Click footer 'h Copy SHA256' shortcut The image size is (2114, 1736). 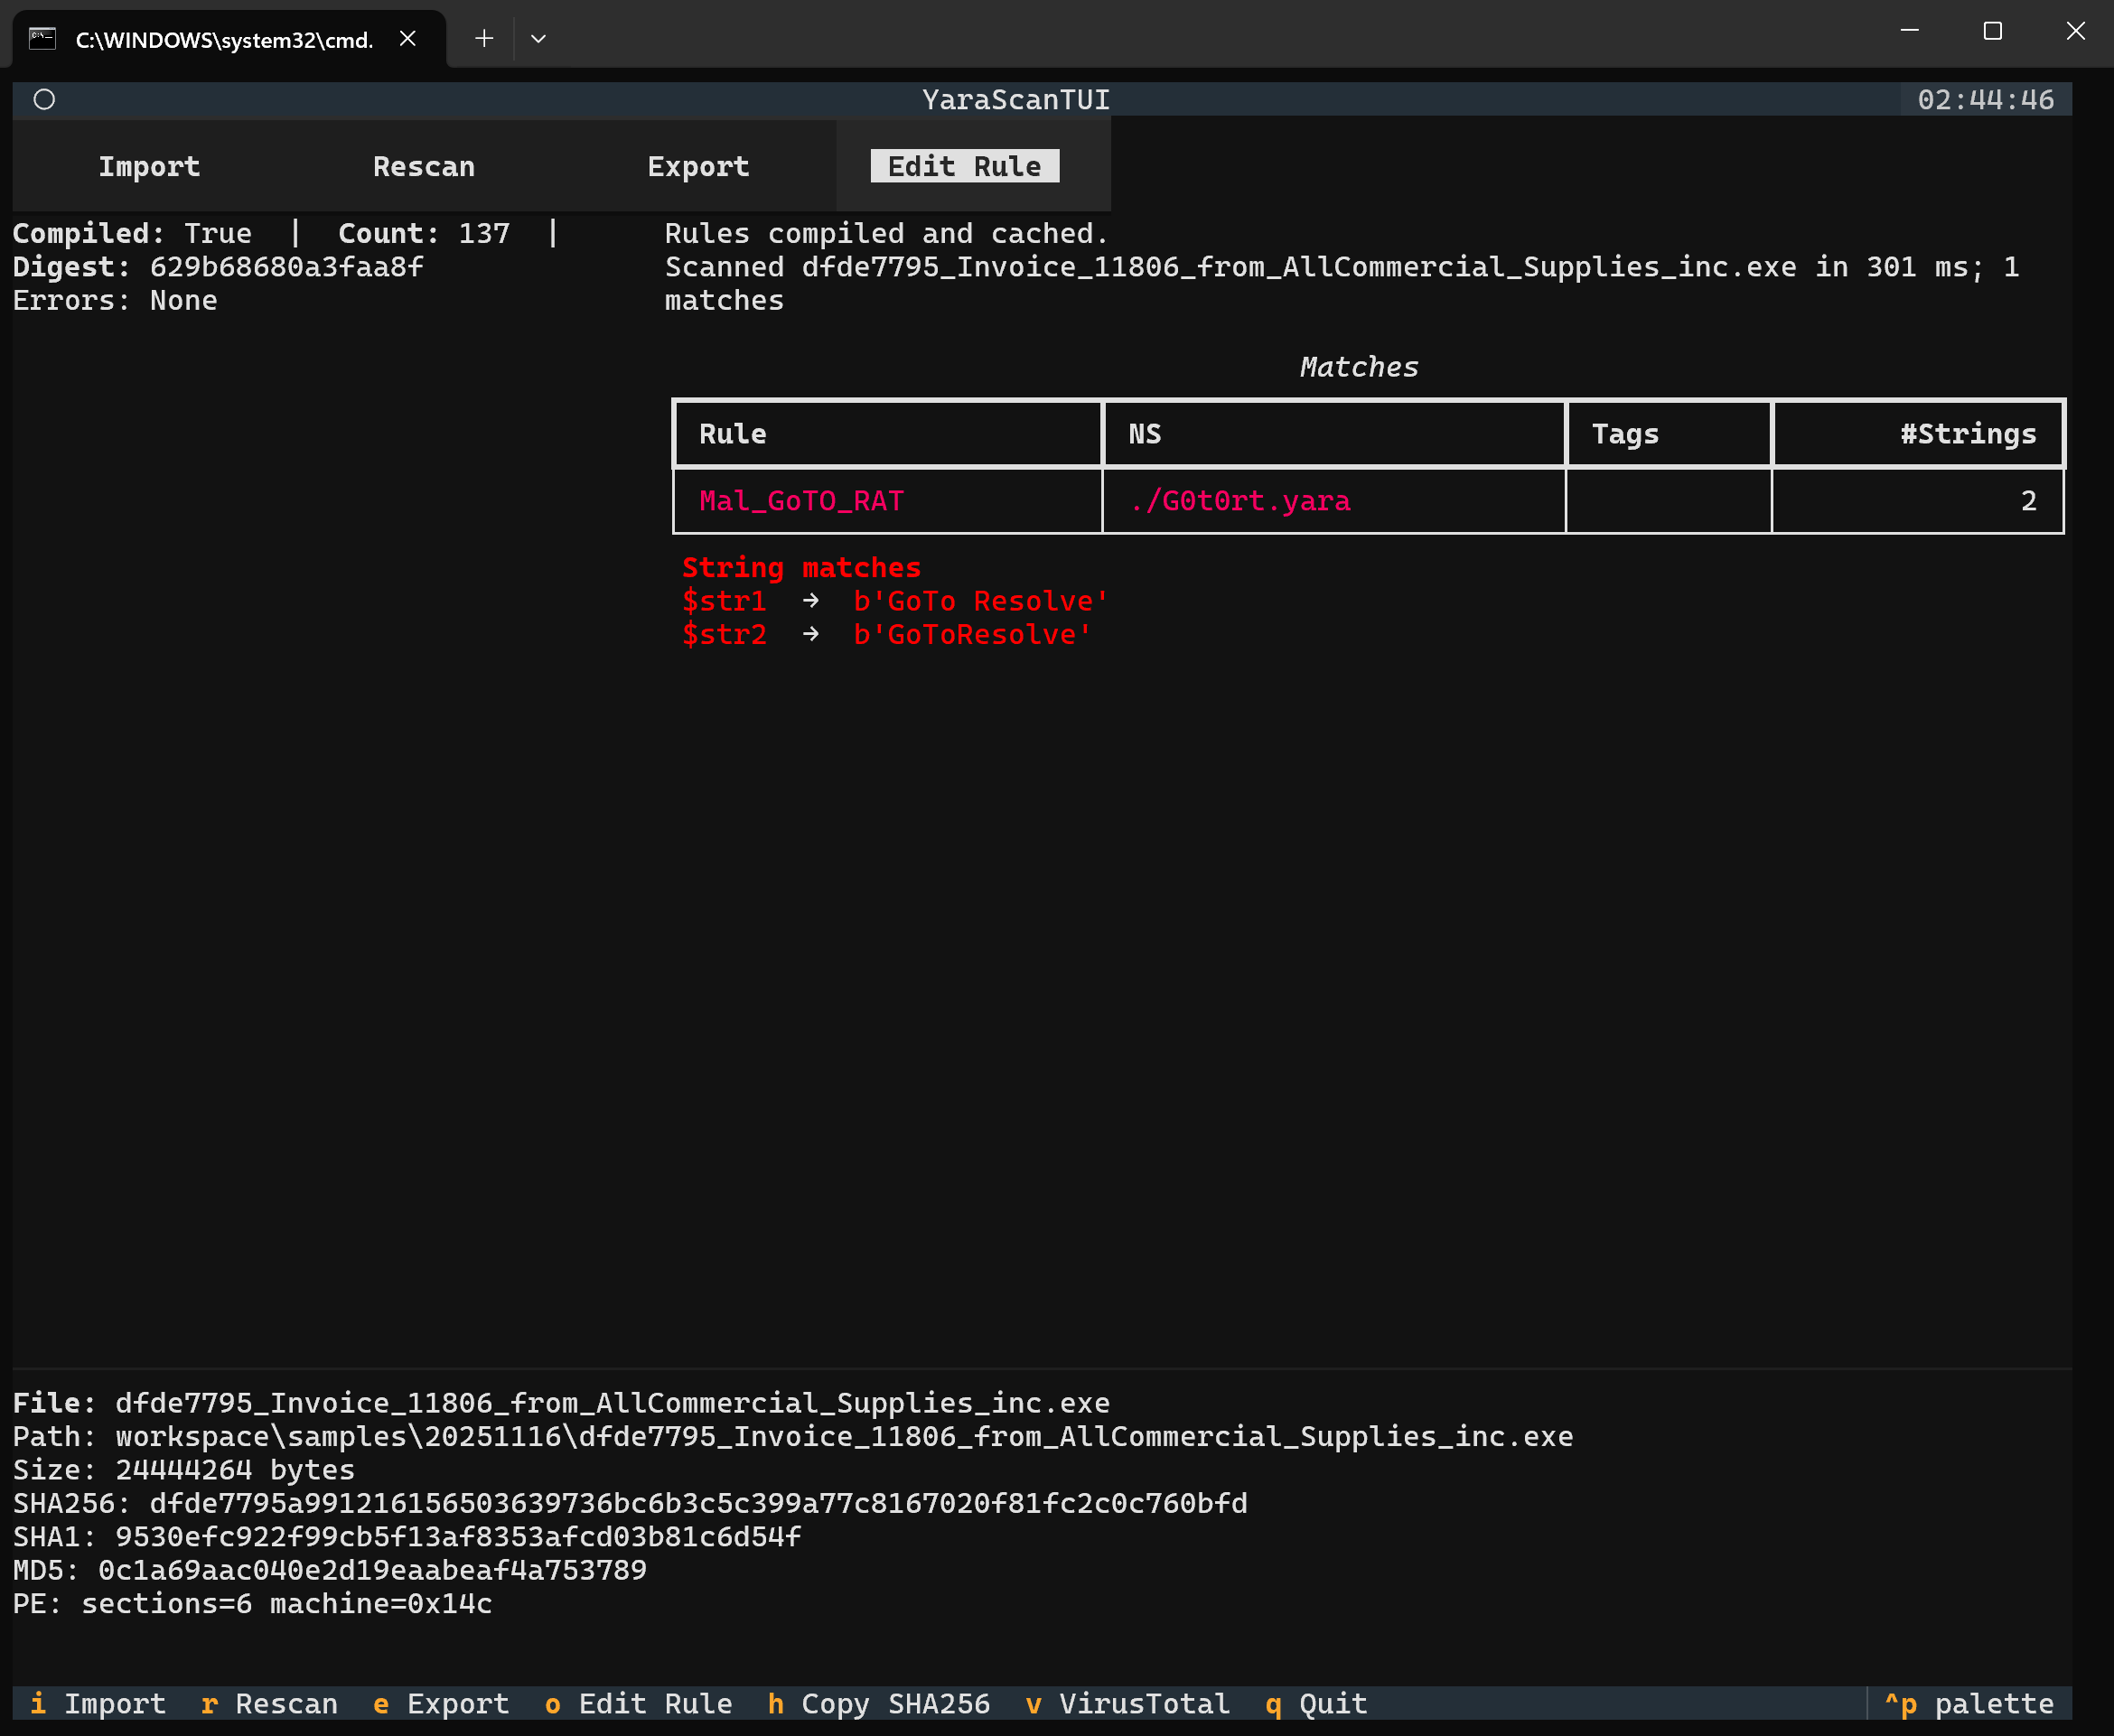[x=879, y=1703]
